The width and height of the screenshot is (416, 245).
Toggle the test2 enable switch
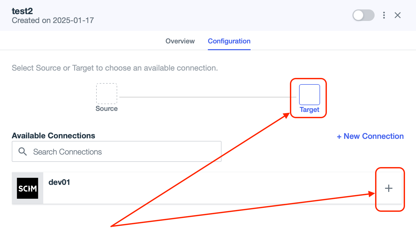click(363, 15)
